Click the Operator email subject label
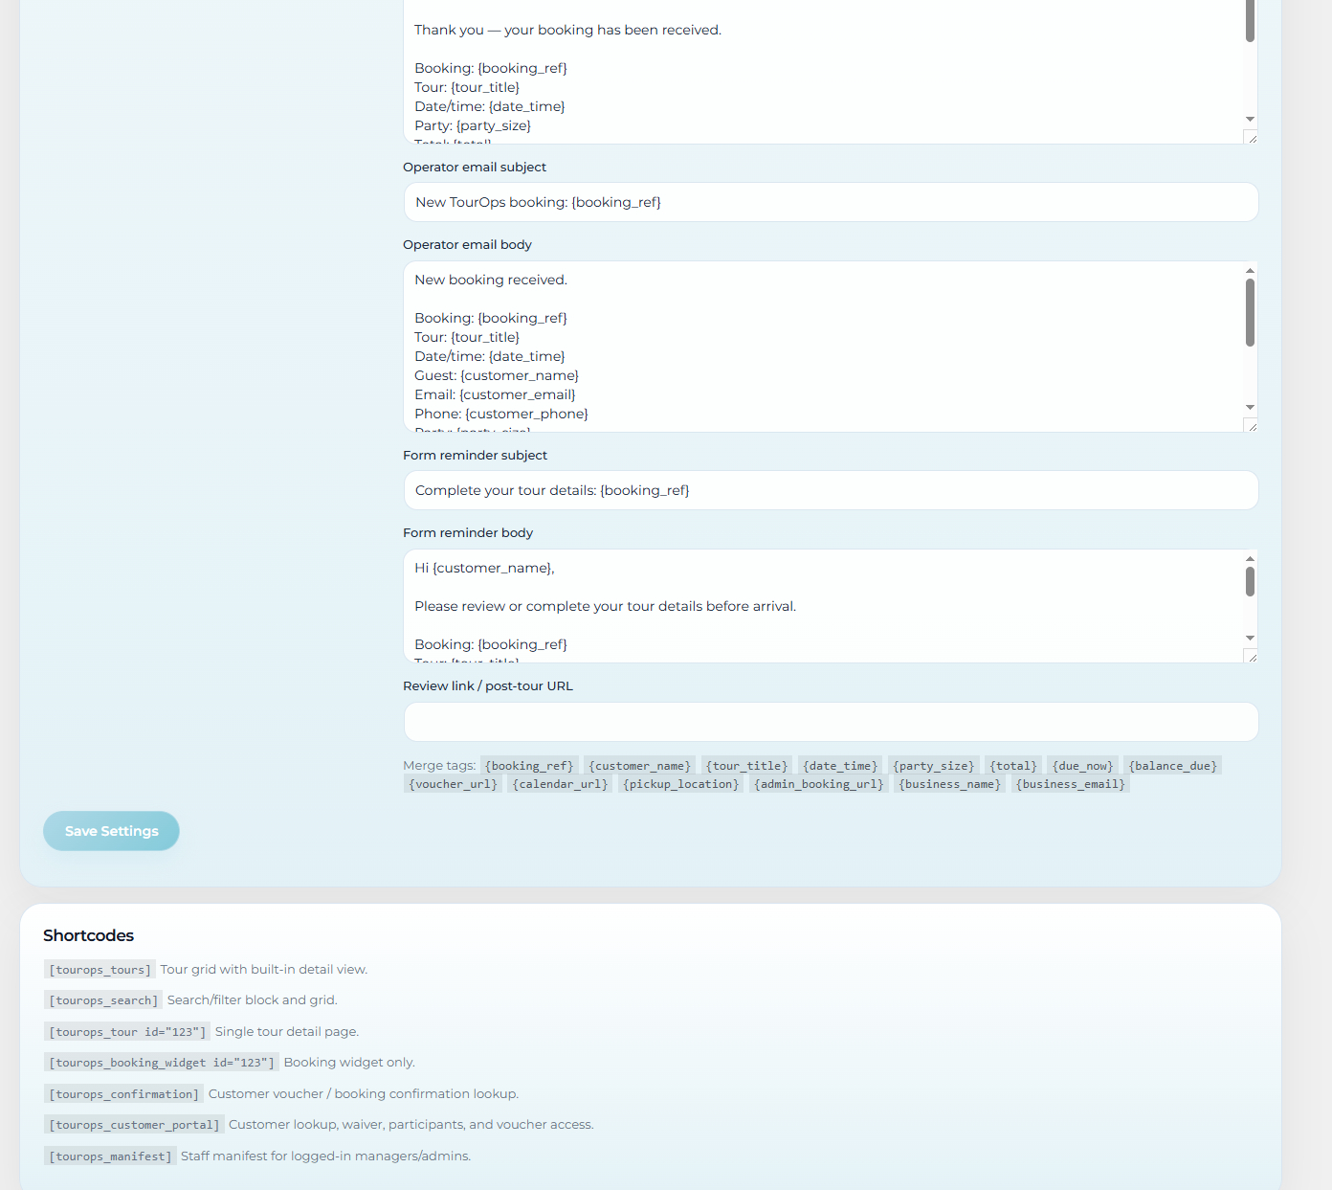1332x1190 pixels. (x=475, y=167)
